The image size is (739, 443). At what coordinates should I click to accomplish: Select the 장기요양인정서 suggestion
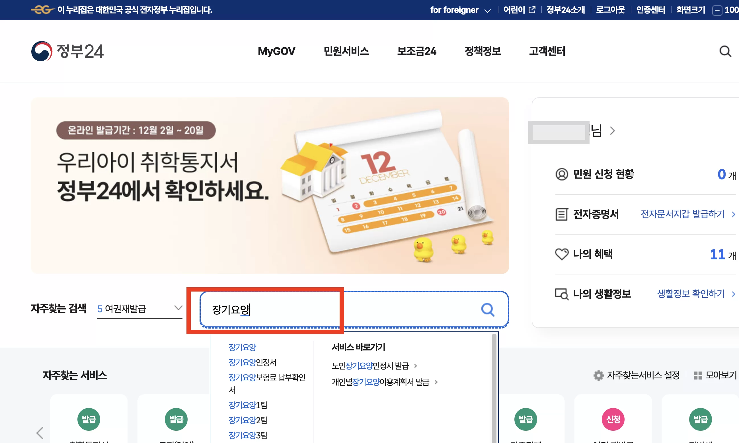pos(253,362)
